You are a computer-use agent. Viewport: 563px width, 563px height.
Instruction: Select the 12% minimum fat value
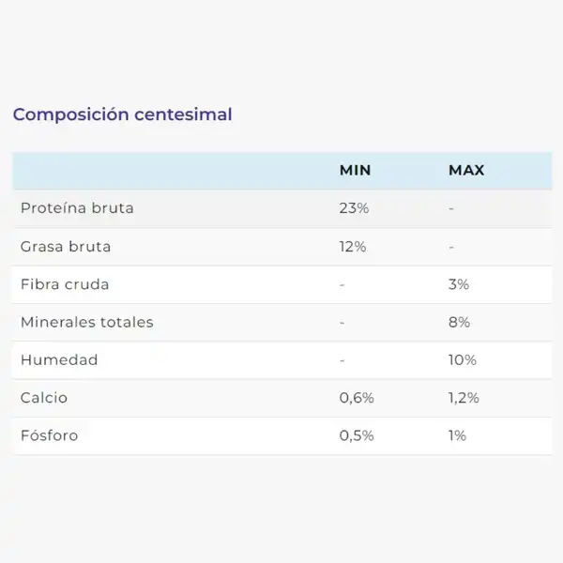pyautogui.click(x=353, y=247)
